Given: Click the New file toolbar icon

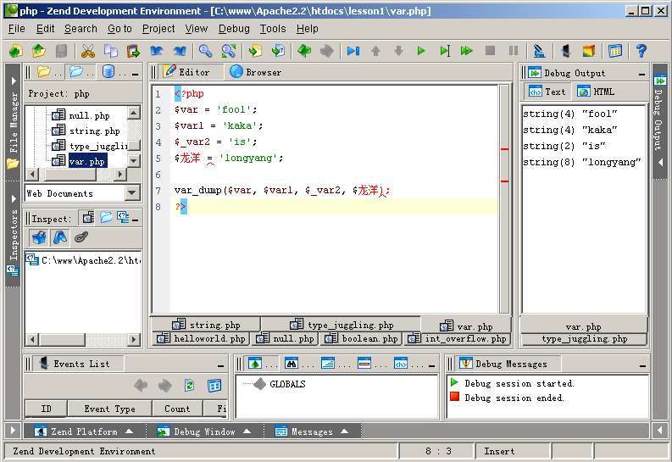Looking at the screenshot, I should 16,51.
